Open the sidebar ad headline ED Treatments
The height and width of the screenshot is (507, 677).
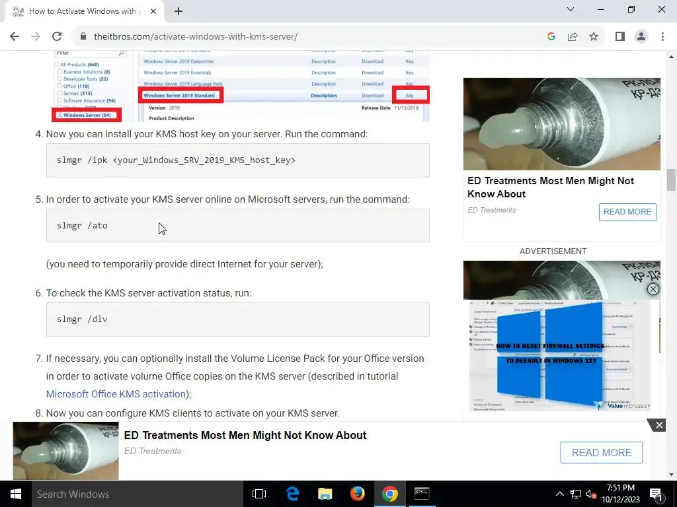(551, 187)
